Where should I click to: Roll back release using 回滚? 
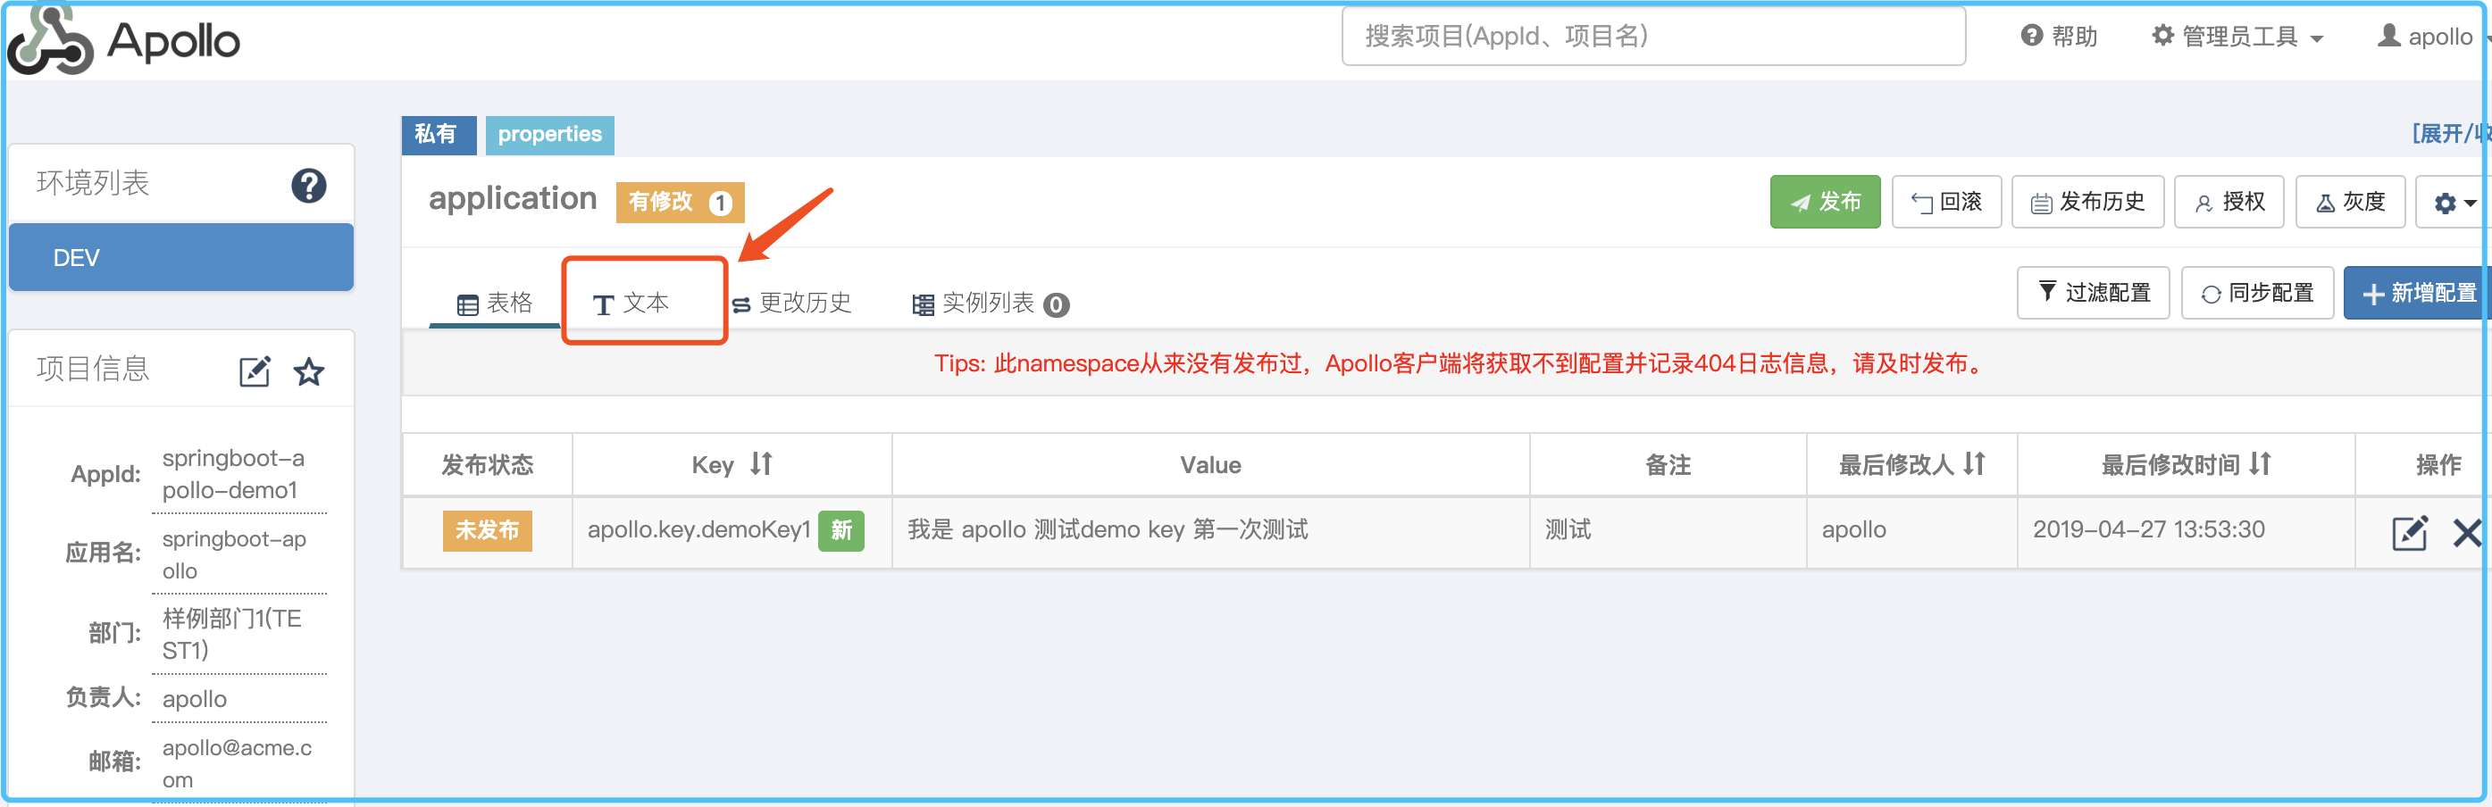point(1945,202)
